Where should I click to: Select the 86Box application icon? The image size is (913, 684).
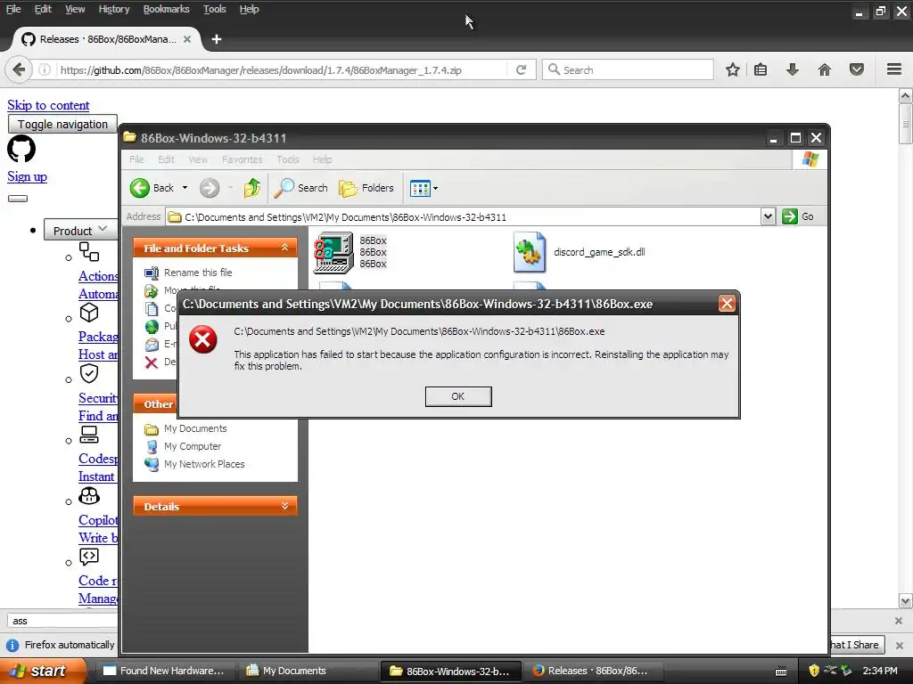[x=333, y=252]
